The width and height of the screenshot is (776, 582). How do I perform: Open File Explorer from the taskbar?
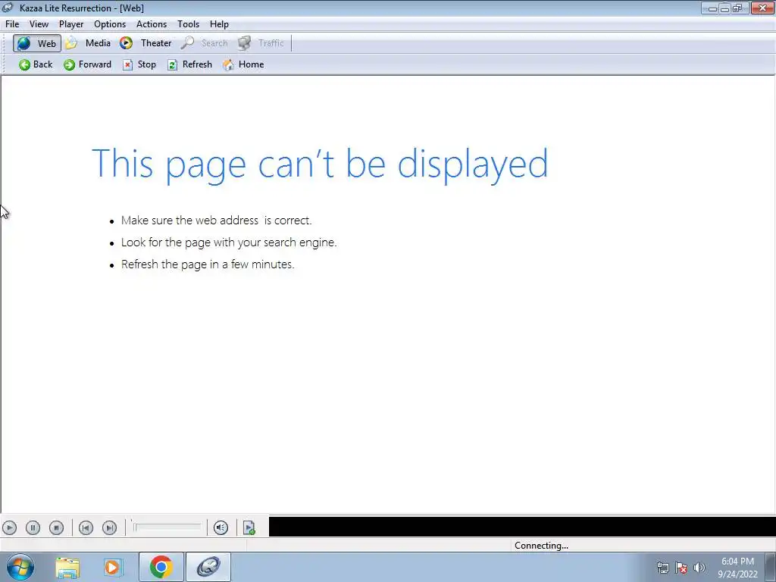pyautogui.click(x=67, y=568)
